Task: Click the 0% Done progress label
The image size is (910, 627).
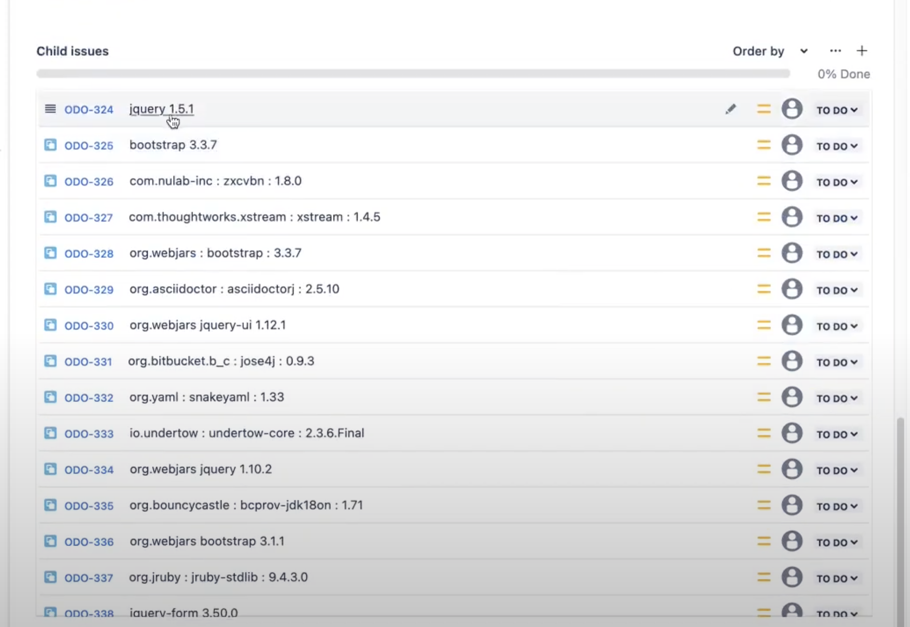Action: coord(844,74)
